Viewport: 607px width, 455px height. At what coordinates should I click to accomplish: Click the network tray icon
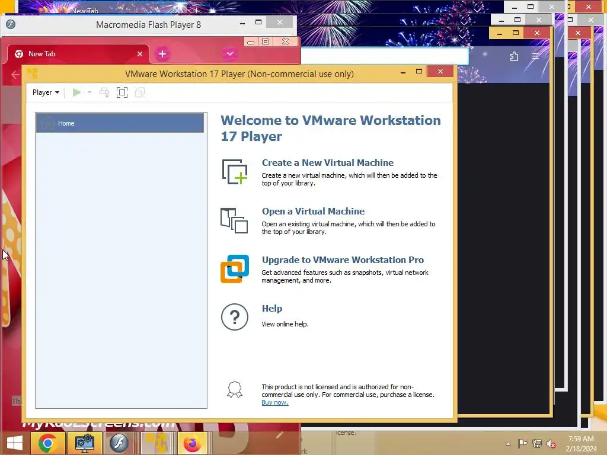tap(536, 443)
